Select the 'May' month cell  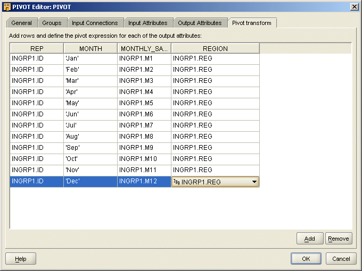[x=90, y=103]
